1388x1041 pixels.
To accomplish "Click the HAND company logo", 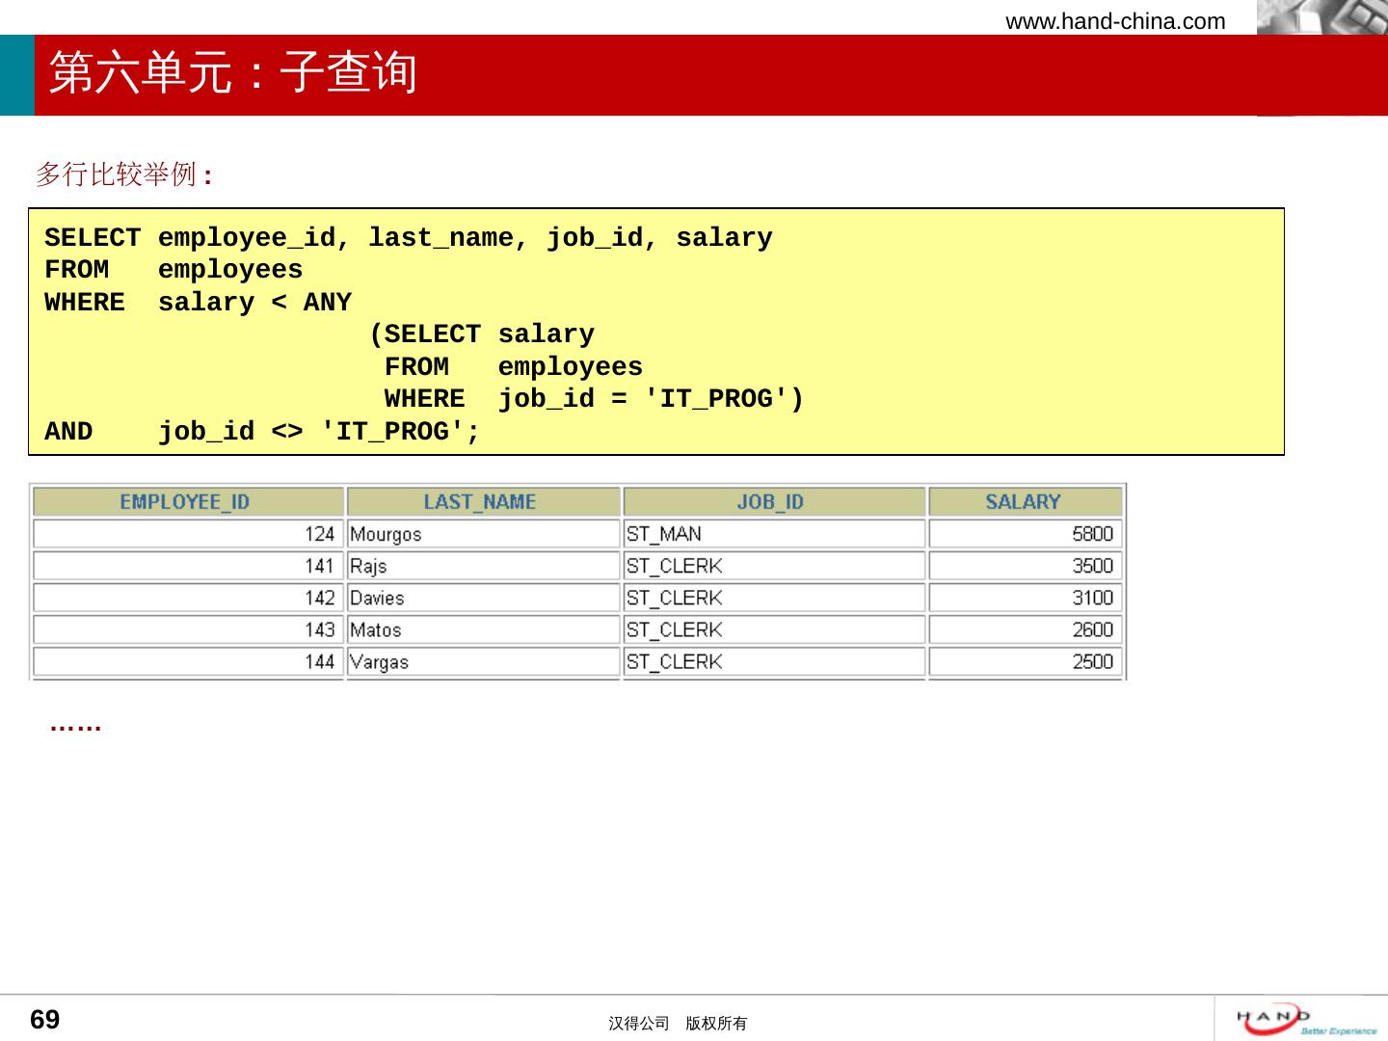I will pyautogui.click(x=1306, y=1019).
